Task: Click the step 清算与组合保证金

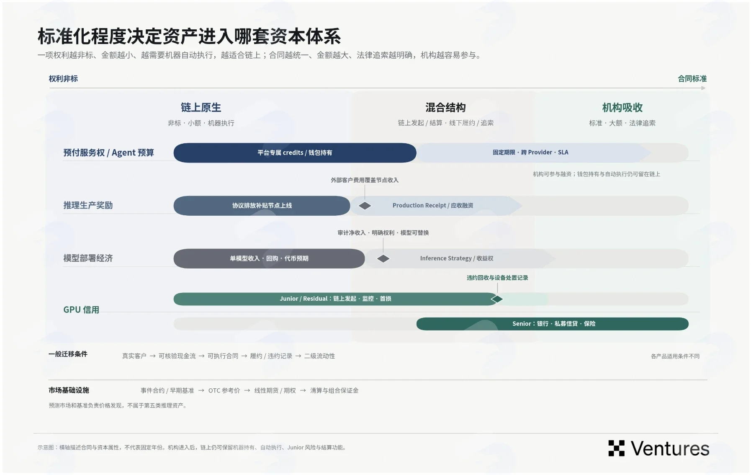Action: click(x=334, y=391)
